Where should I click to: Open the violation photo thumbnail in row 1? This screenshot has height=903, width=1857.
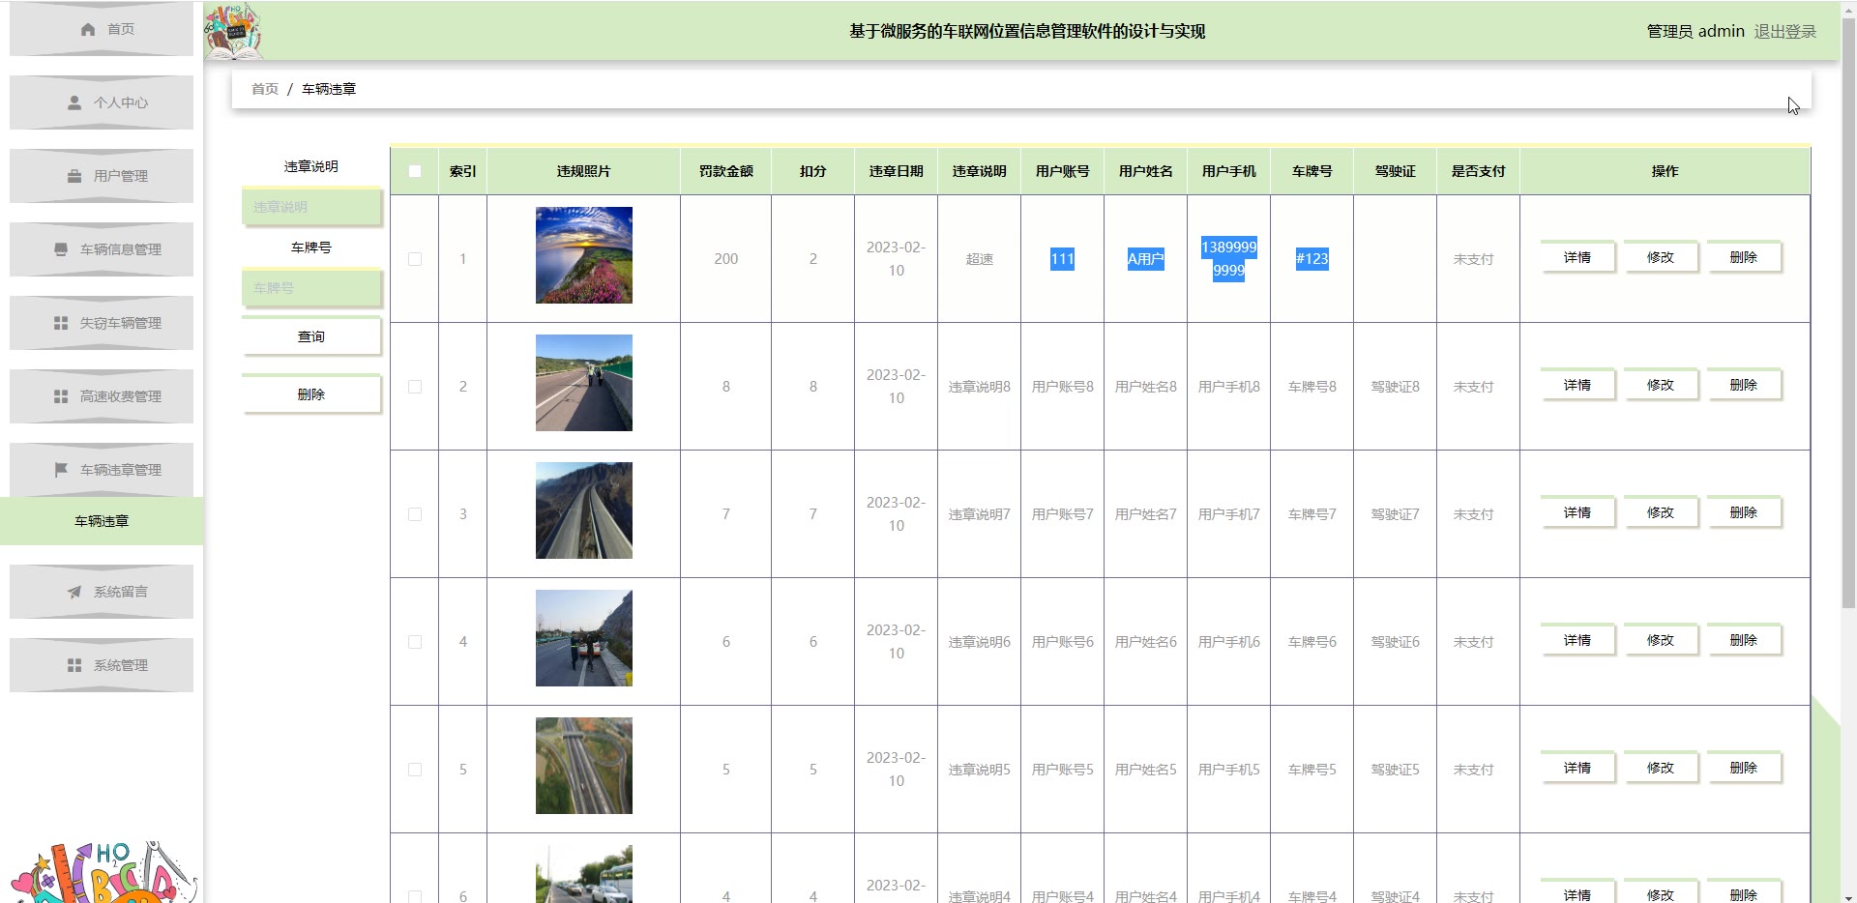point(584,255)
